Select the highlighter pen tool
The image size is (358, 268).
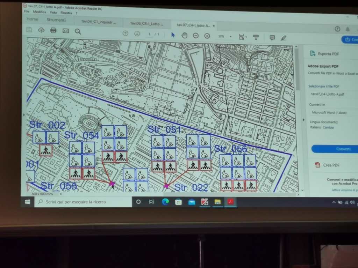point(283,38)
